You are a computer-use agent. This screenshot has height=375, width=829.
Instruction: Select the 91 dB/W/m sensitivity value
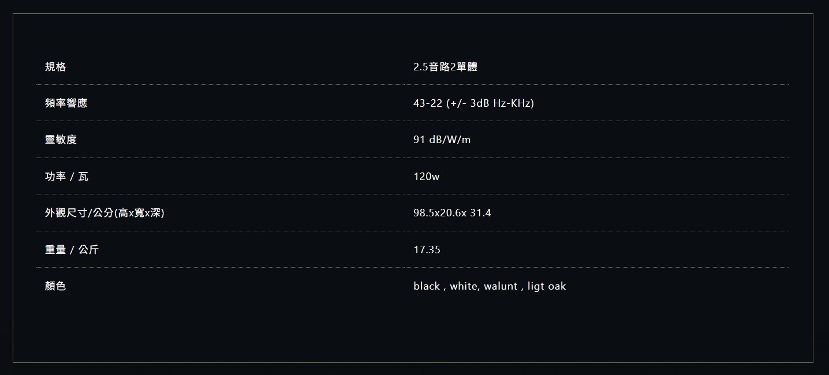[442, 140]
